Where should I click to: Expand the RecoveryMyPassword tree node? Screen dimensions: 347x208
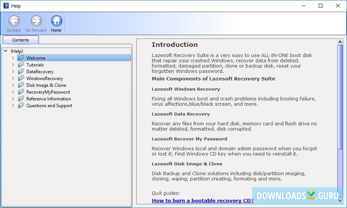[13, 92]
